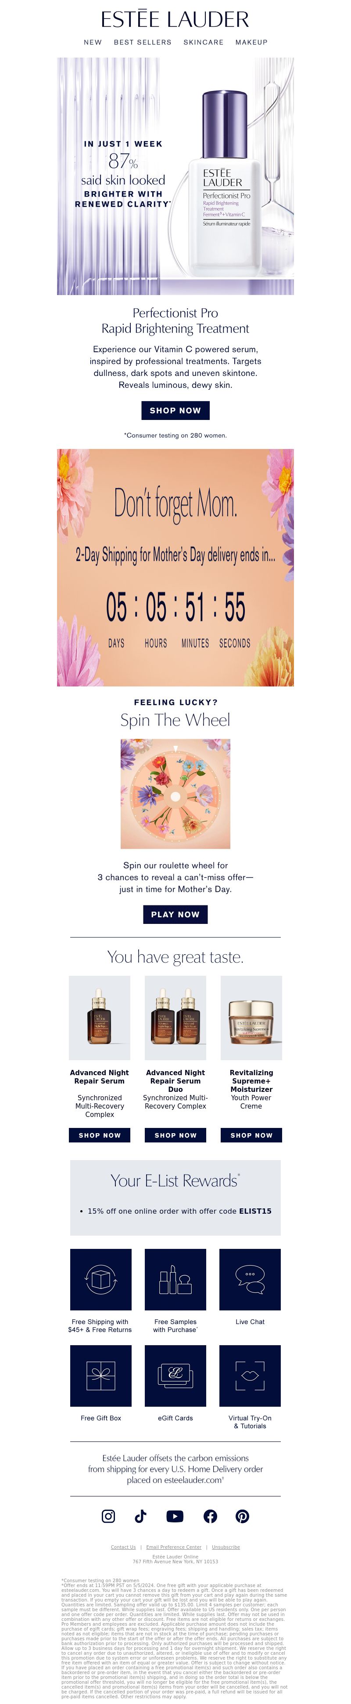Open the YouTube social icon
The width and height of the screenshot is (351, 1704).
pos(175,1516)
